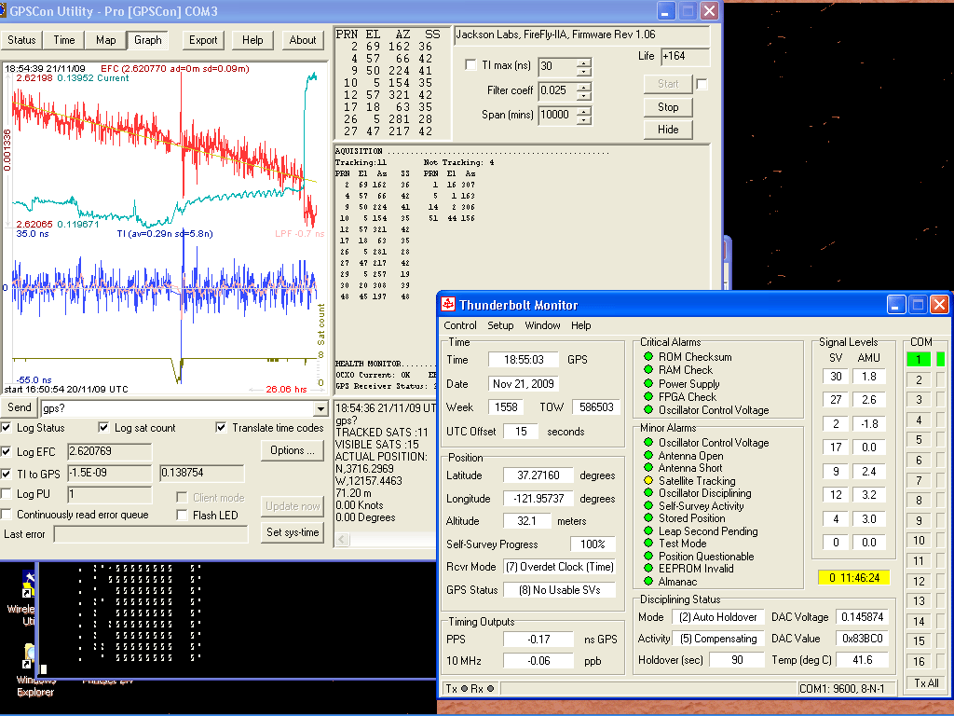Click the yellow 0 11:46:24 timer box
Screen dimensions: 954x716
click(x=853, y=578)
